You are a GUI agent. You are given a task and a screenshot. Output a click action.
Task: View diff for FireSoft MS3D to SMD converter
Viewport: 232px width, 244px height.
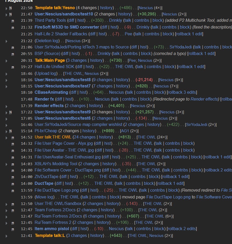104,27
